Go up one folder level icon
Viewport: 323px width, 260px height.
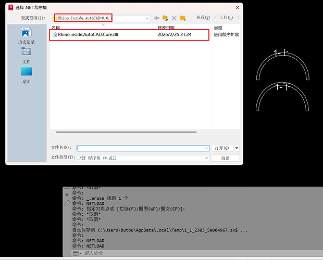click(x=165, y=18)
